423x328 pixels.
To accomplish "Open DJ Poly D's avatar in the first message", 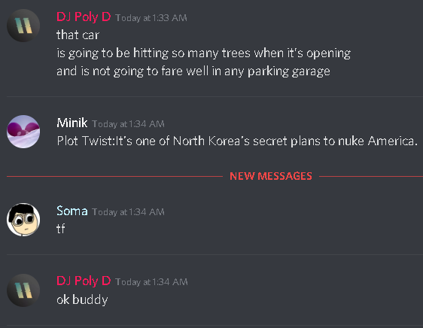I will coord(23,26).
